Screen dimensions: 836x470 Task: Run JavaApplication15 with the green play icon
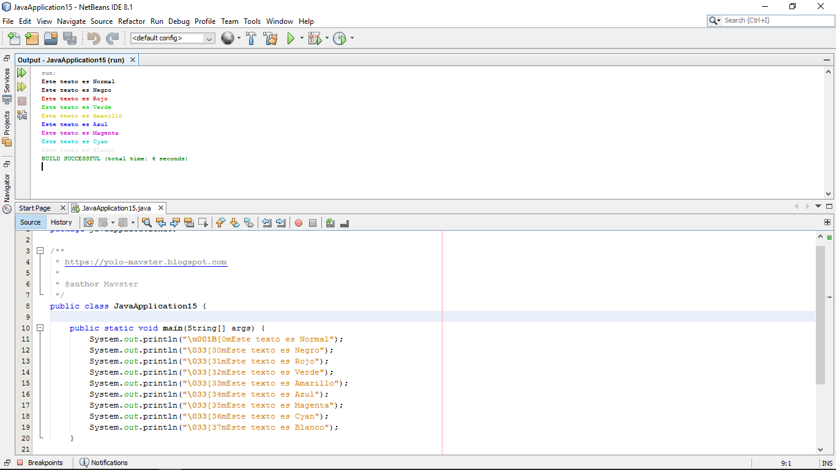tap(291, 38)
